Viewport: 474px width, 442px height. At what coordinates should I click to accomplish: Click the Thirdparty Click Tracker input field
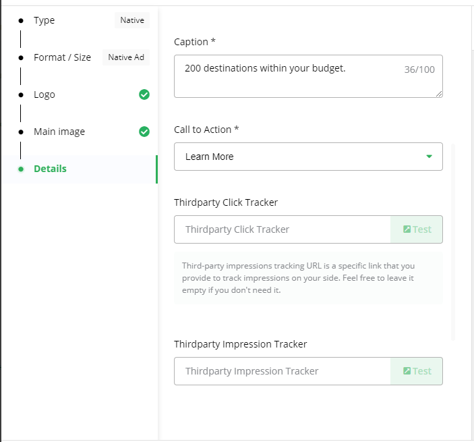tap(283, 229)
